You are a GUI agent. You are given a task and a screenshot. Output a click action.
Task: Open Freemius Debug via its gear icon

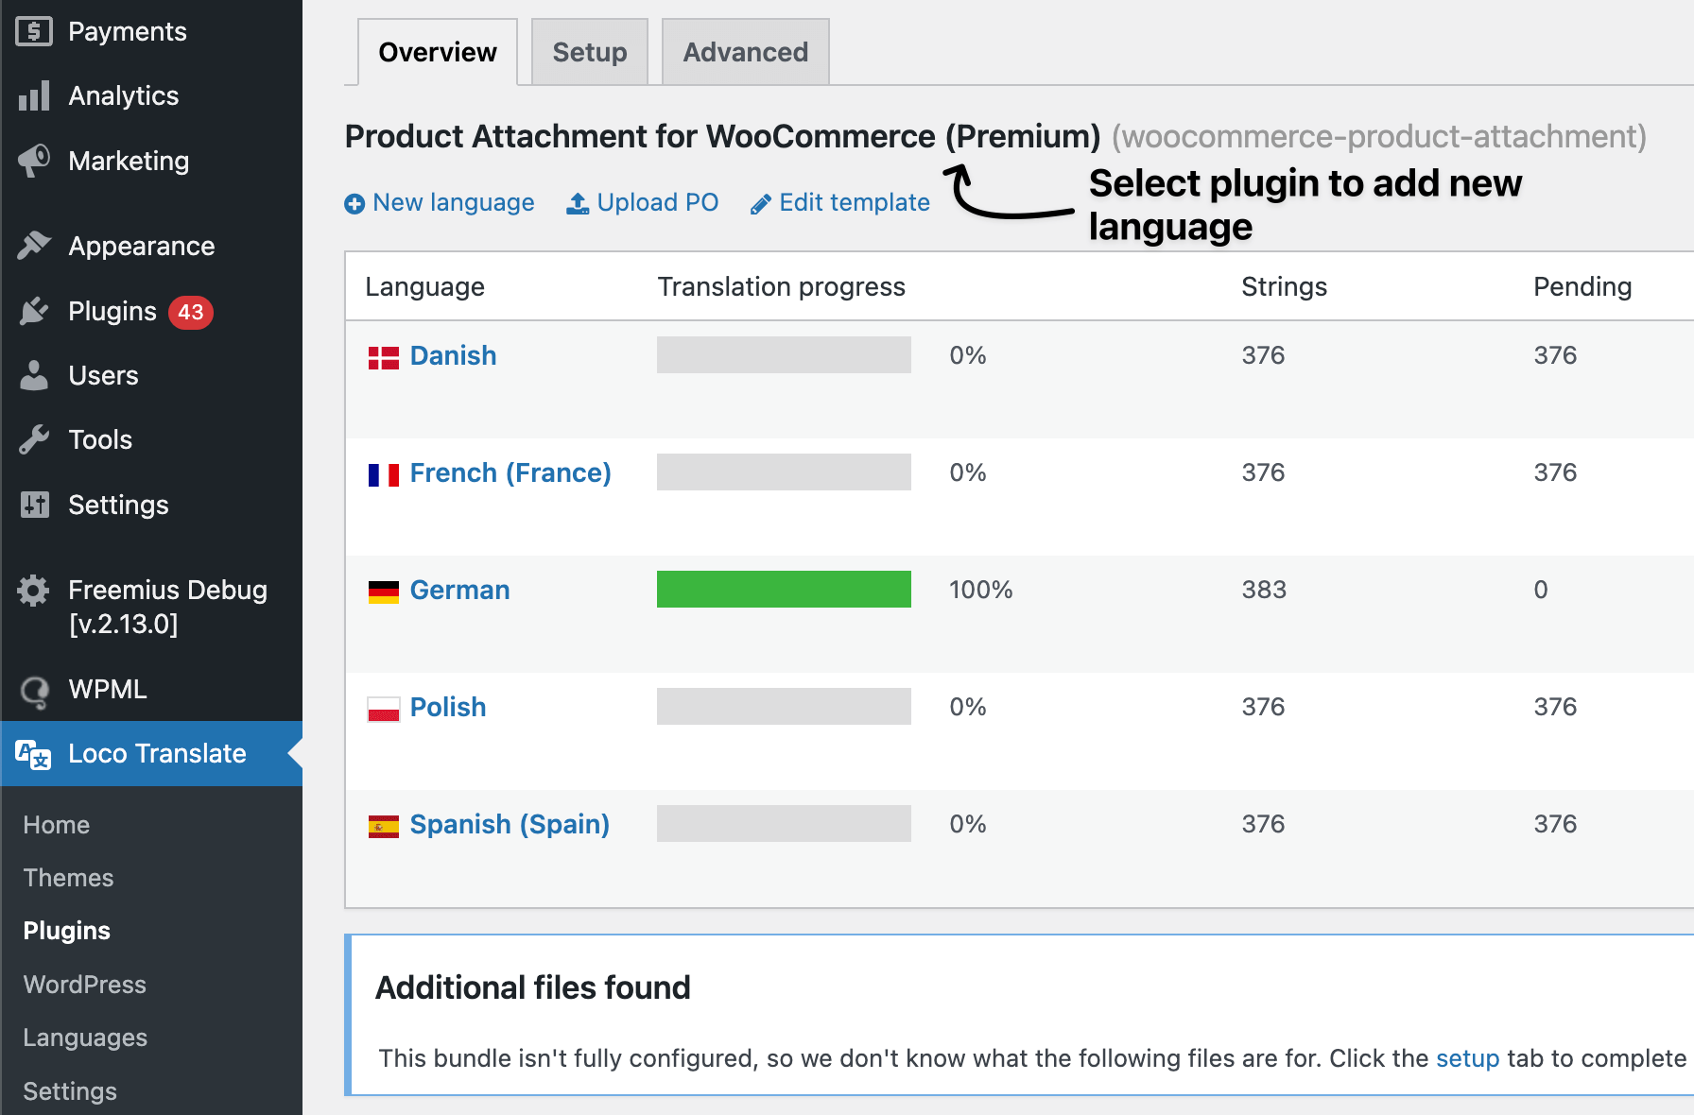[33, 589]
